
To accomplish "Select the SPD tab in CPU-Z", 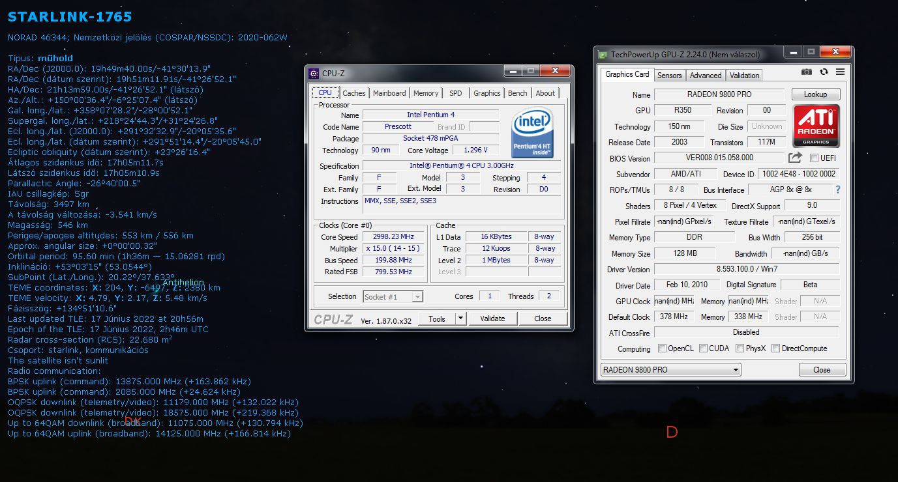I will tap(456, 93).
